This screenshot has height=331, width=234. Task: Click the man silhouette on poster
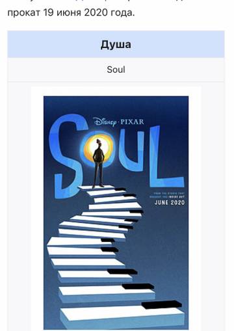[x=99, y=163]
